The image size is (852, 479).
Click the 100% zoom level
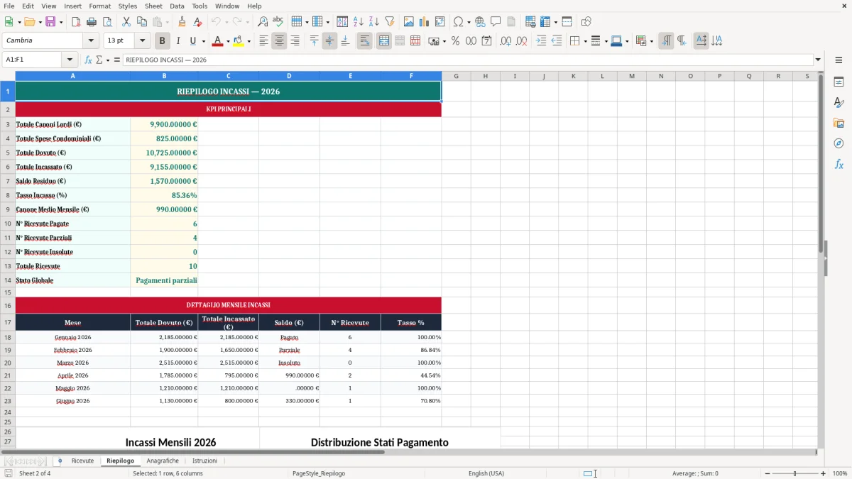pyautogui.click(x=840, y=473)
